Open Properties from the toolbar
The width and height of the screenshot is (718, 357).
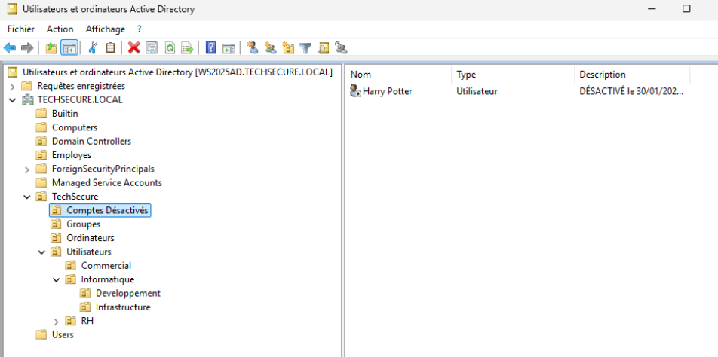coord(152,48)
